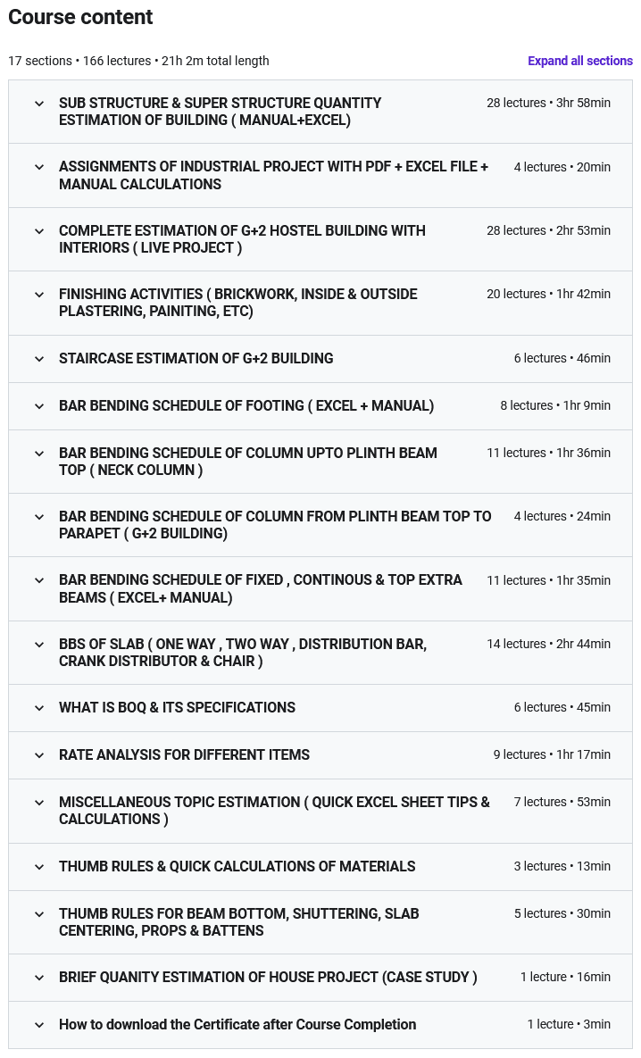Open the NECK COLUMN section chevron
This screenshot has width=641, height=1058.
coord(39,454)
